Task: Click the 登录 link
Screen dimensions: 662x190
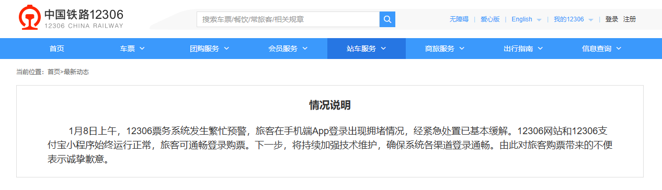Action: click(x=612, y=19)
